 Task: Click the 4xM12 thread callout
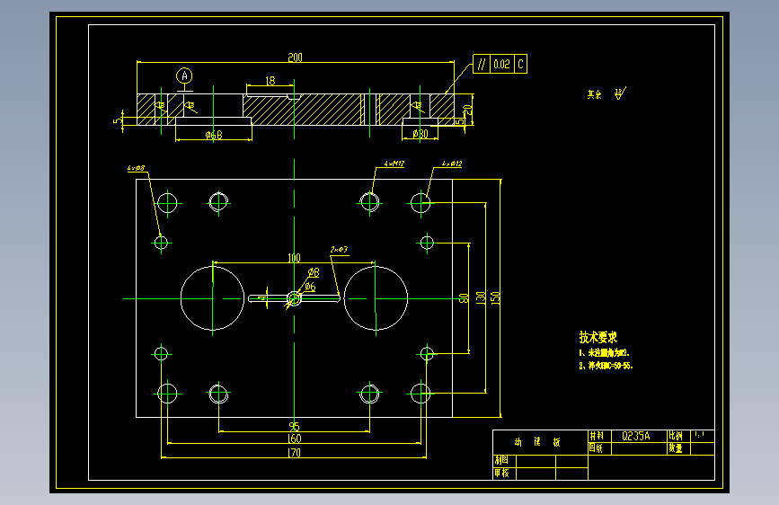394,164
